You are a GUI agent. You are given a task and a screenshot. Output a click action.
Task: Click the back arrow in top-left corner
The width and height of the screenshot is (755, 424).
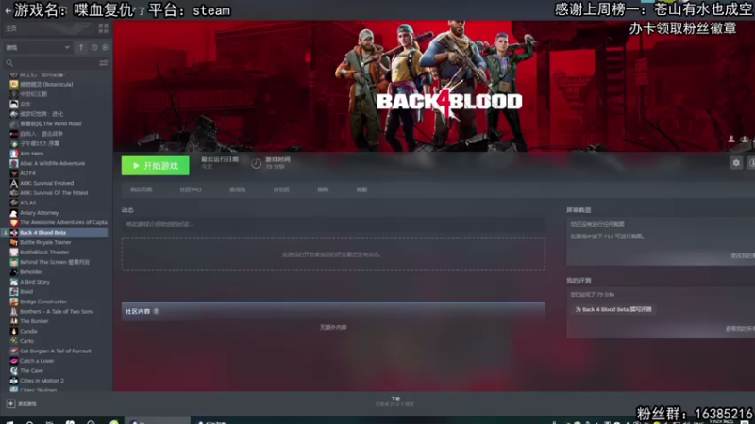click(8, 10)
